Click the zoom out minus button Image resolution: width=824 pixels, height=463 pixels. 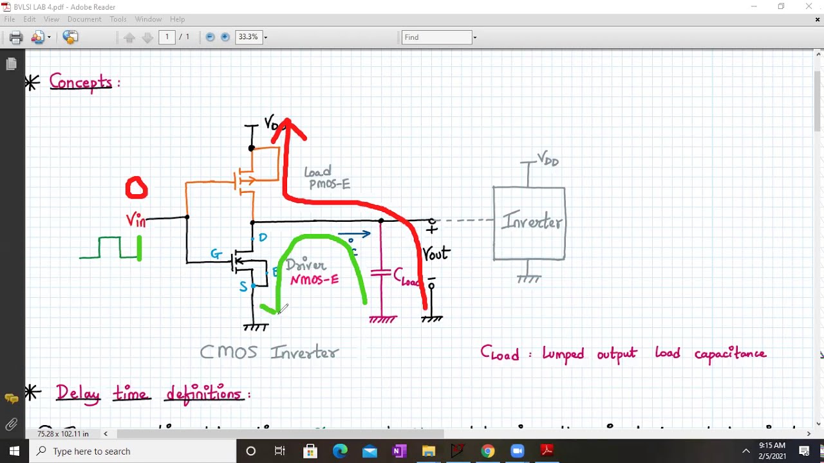coord(210,37)
